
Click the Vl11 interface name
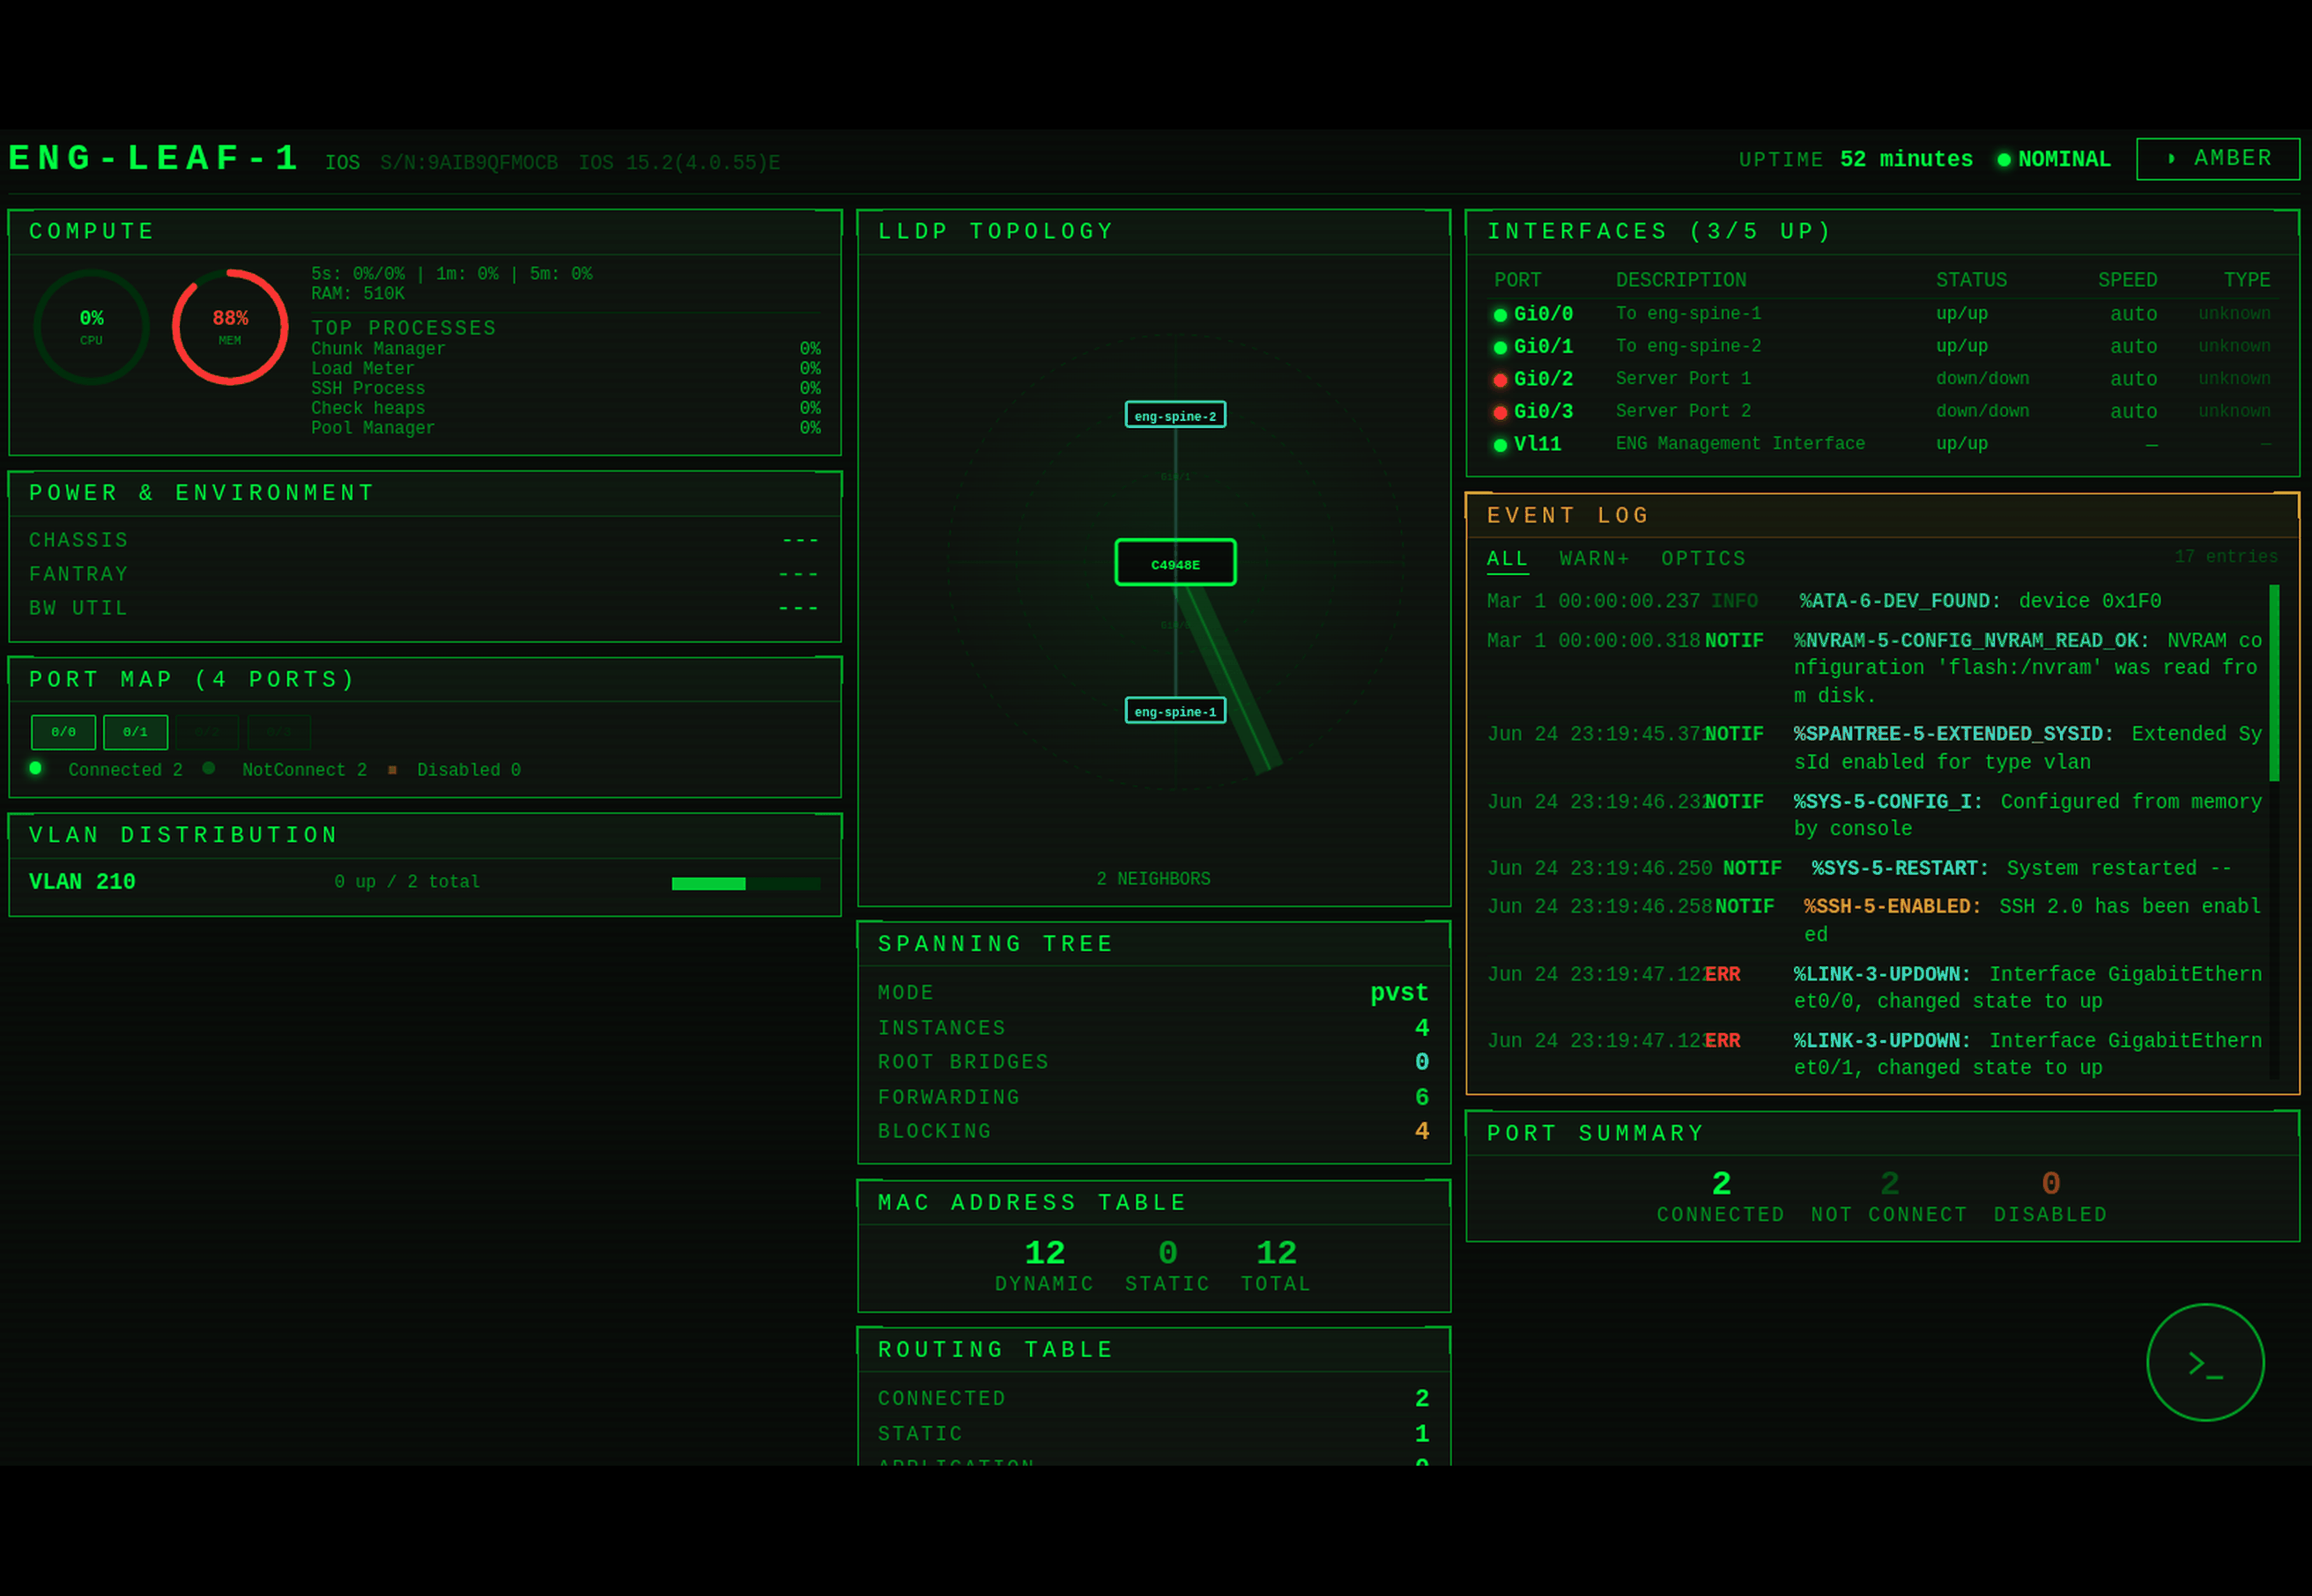(1538, 444)
